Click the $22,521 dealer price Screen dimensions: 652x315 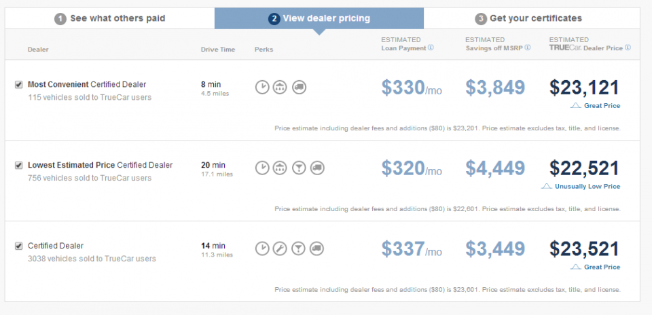[585, 168]
